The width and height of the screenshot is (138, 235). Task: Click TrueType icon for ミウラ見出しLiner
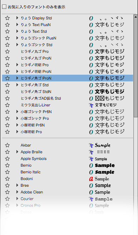point(91,105)
